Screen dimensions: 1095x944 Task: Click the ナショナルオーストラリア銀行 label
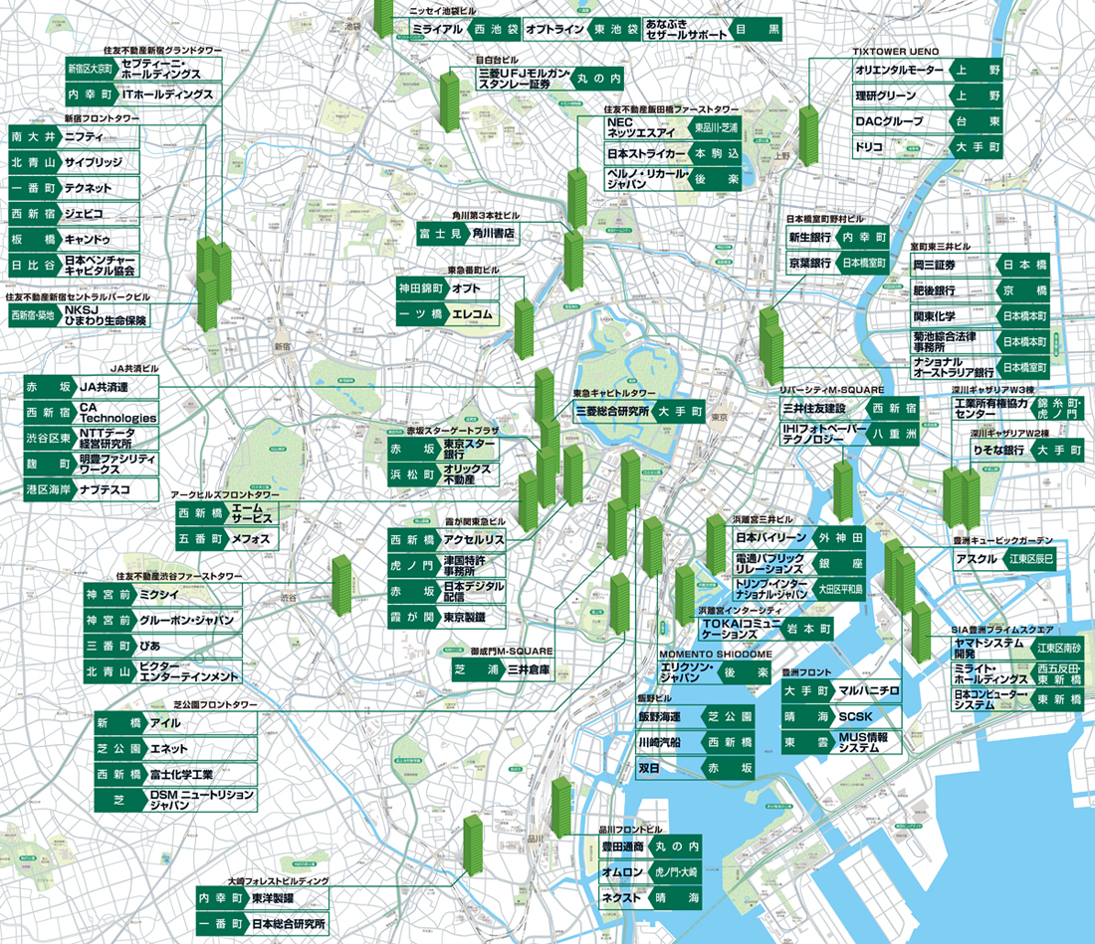pos(954,368)
